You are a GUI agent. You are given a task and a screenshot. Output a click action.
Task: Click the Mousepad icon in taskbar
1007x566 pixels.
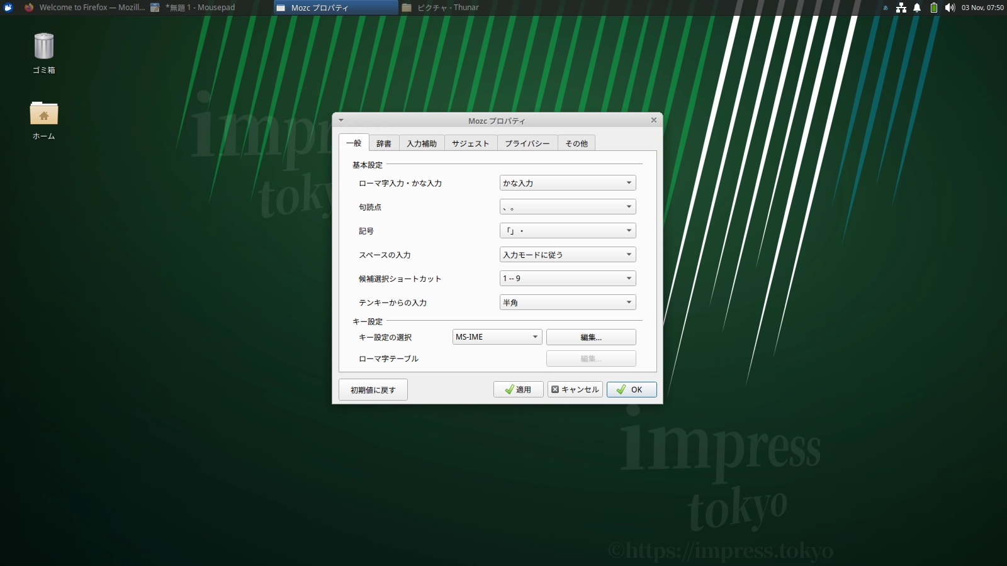(155, 8)
